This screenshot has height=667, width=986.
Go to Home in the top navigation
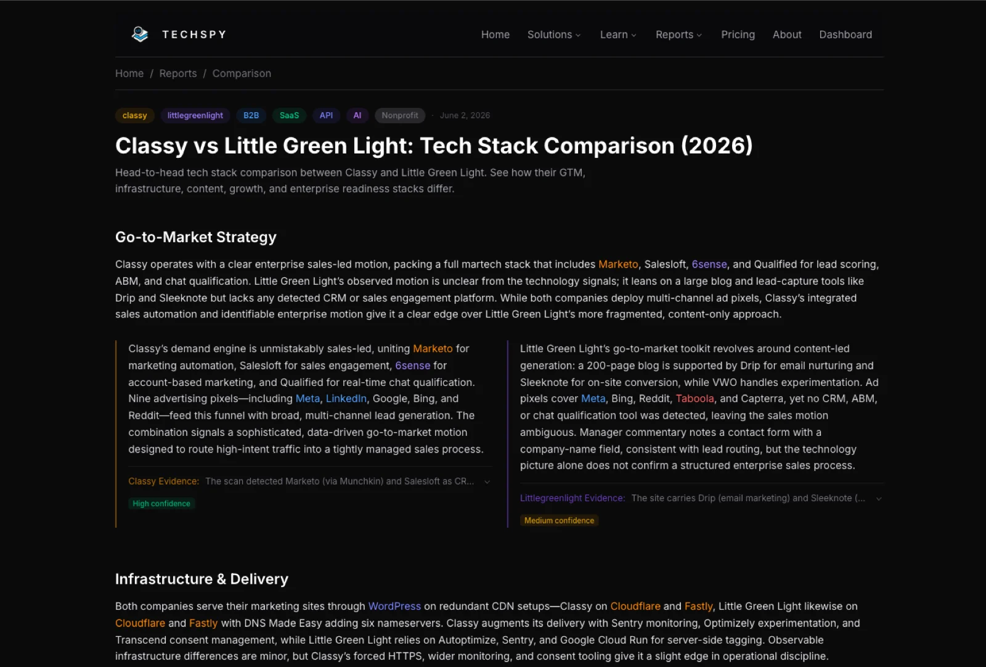495,35
